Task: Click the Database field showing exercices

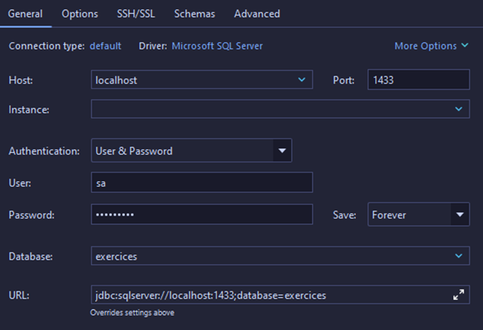Action: pyautogui.click(x=266, y=256)
